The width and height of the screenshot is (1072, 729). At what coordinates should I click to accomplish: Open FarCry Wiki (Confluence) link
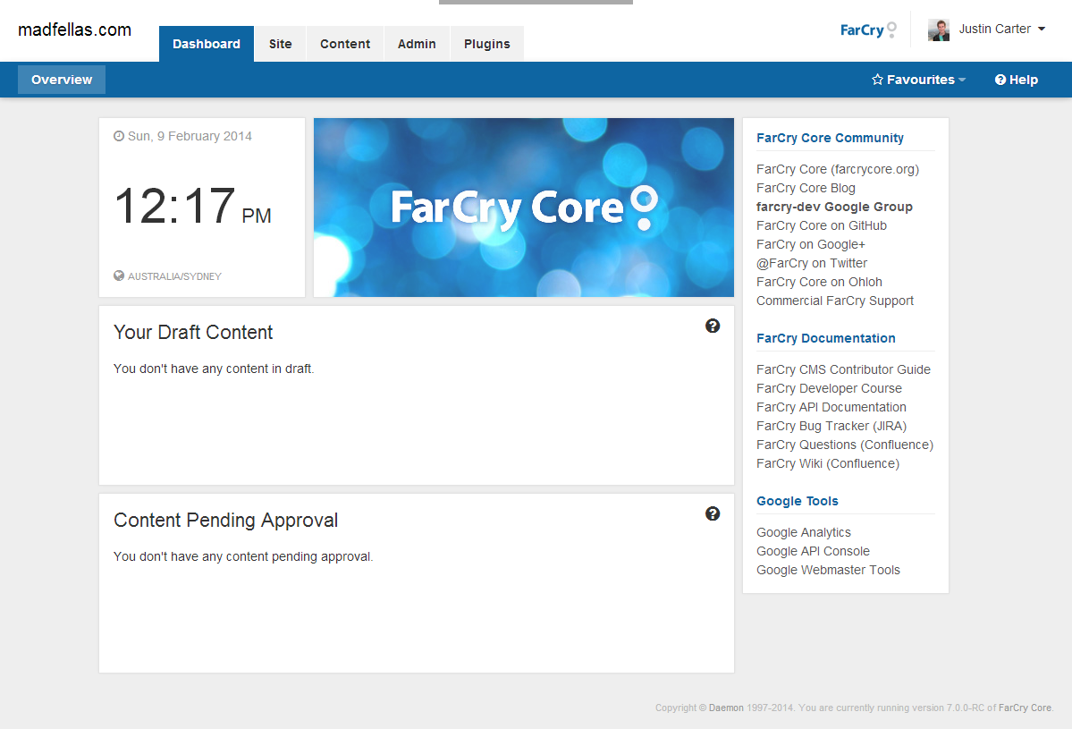coord(828,463)
